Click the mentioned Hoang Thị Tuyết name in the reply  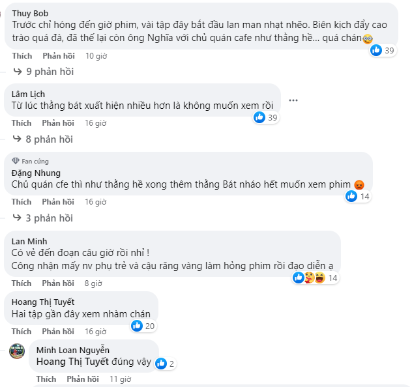click(72, 363)
